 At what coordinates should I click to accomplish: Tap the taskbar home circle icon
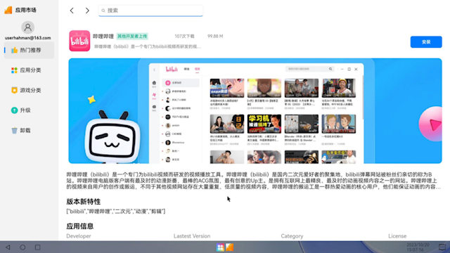[x=22, y=247]
